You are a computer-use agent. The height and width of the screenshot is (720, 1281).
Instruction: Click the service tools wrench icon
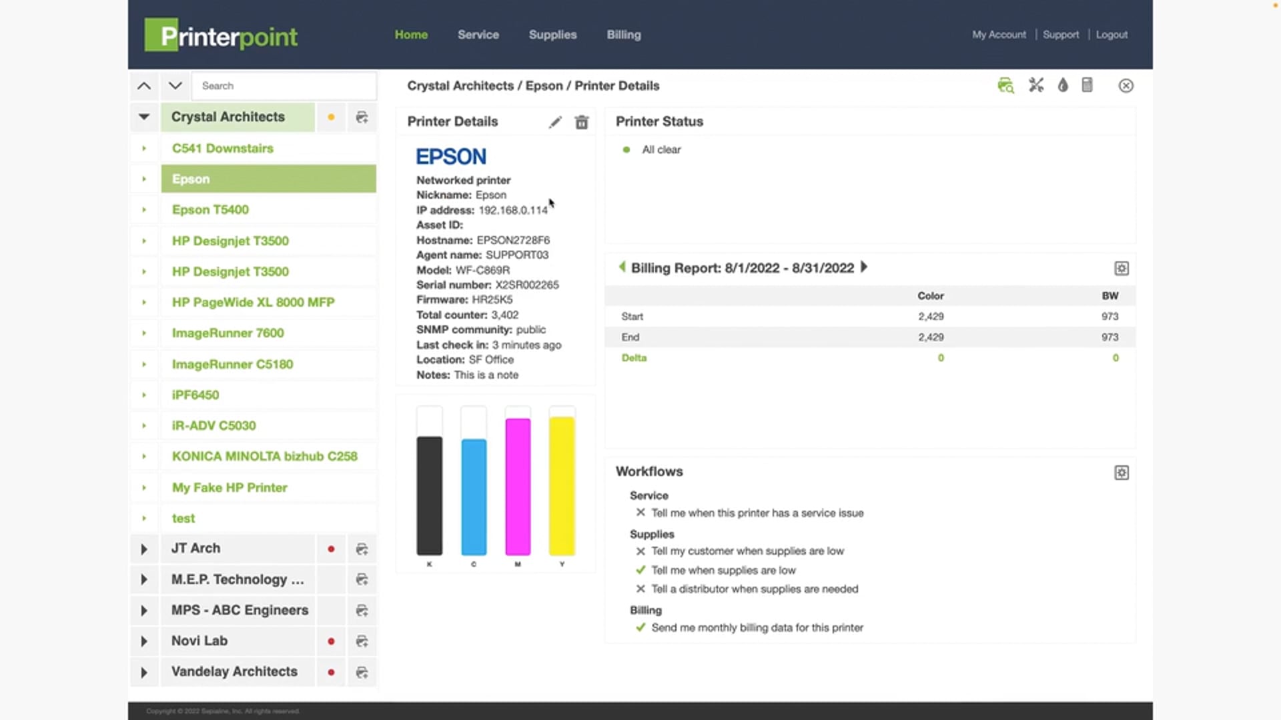click(x=1035, y=85)
